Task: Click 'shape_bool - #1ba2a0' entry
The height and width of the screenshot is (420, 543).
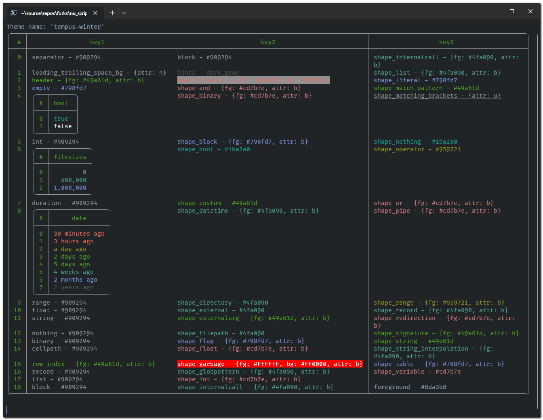Action: 214,149
